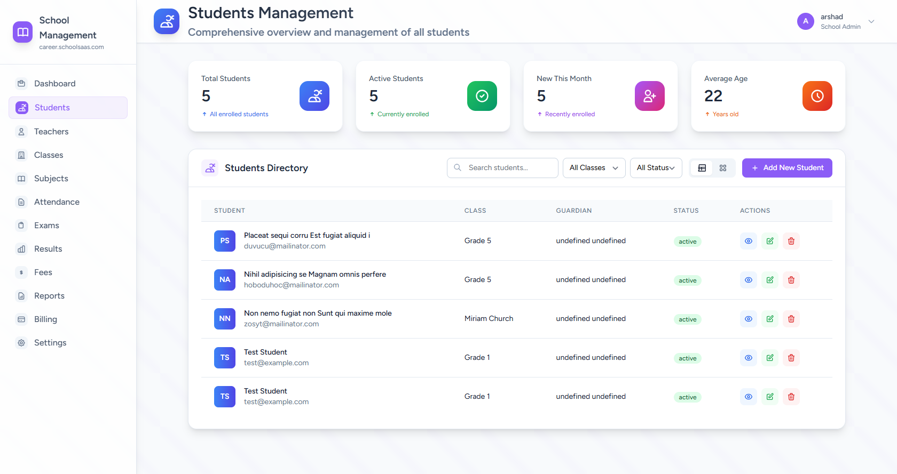Switch to grid card view
The width and height of the screenshot is (897, 474).
723,168
